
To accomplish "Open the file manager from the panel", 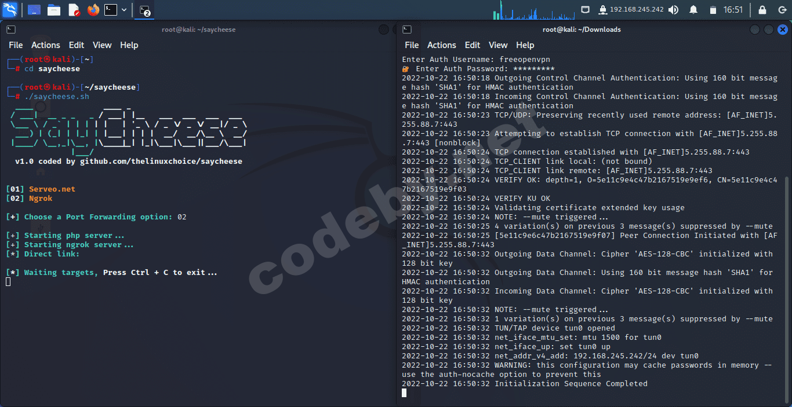I will (54, 10).
